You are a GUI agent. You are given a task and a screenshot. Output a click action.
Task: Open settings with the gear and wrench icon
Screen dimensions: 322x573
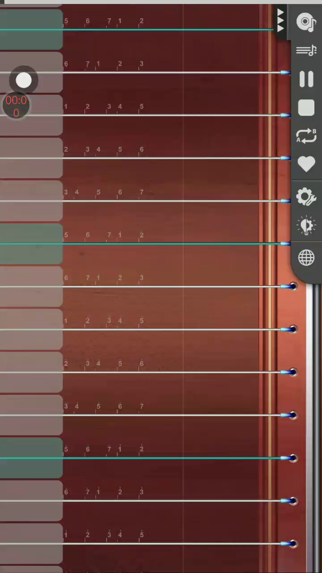click(306, 197)
